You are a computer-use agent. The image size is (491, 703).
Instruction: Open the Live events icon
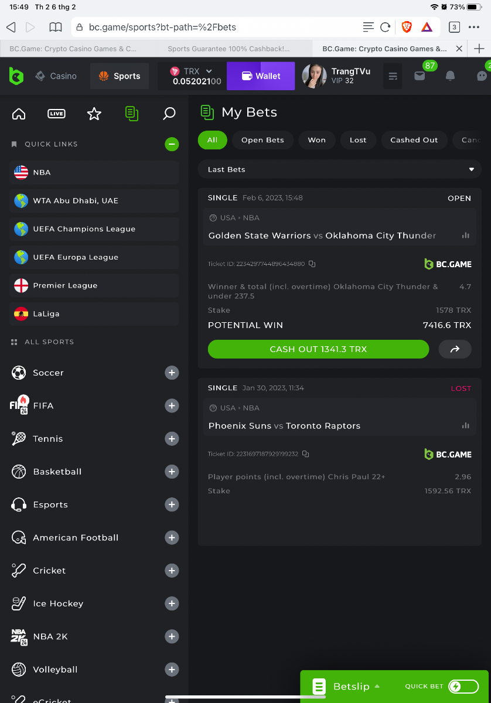[x=56, y=114]
